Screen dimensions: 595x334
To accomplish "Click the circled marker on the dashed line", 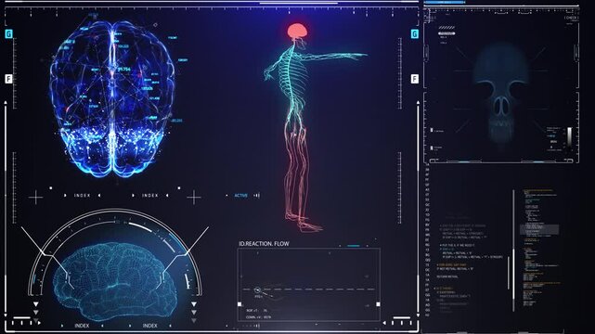I will (x=257, y=290).
